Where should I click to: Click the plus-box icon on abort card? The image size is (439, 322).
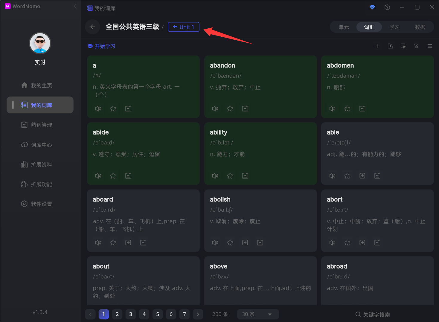click(x=362, y=243)
